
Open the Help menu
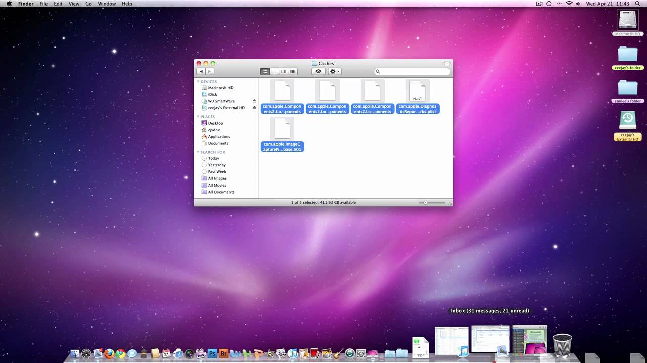(x=127, y=4)
